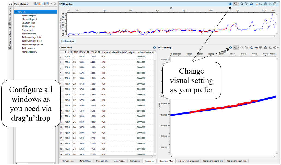Open selection mode dropdown arrow in Location Map
Viewport: 281px width, 165px height.
pyautogui.click(x=238, y=48)
